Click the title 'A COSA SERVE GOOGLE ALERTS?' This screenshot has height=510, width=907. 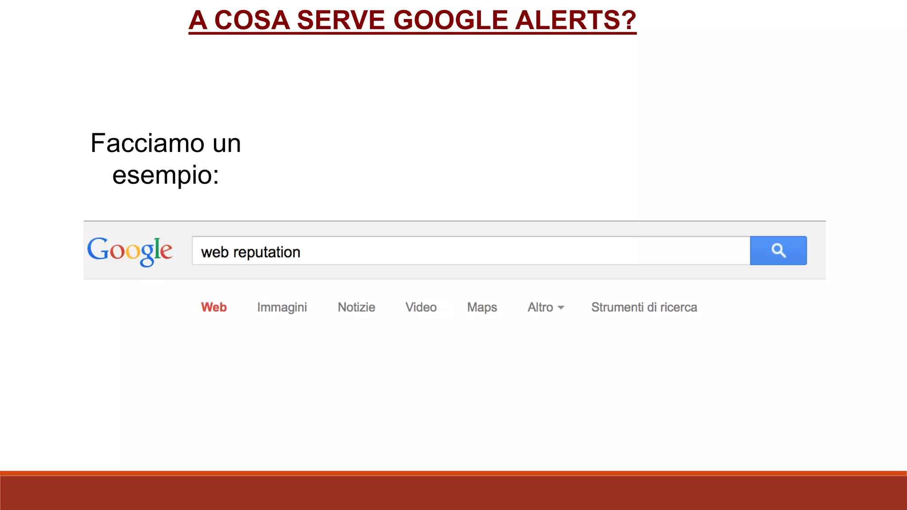[412, 20]
